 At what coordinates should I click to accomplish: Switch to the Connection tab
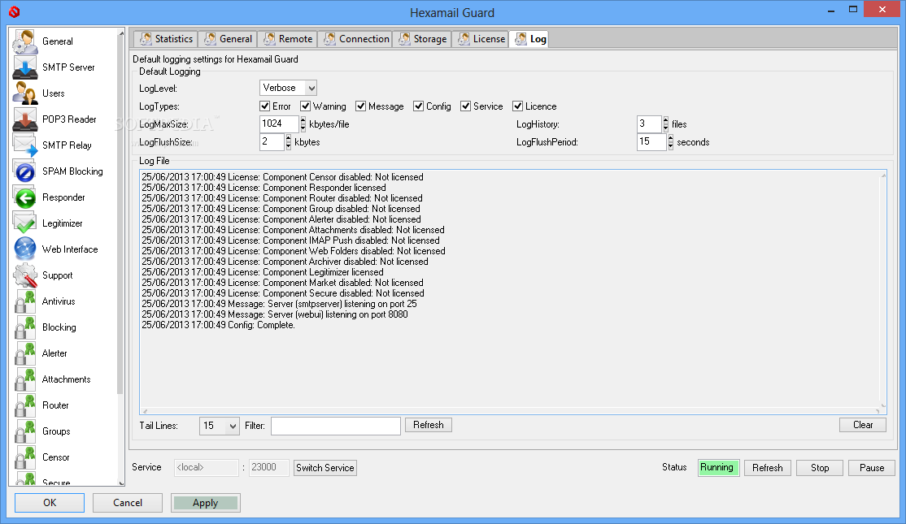coord(357,39)
